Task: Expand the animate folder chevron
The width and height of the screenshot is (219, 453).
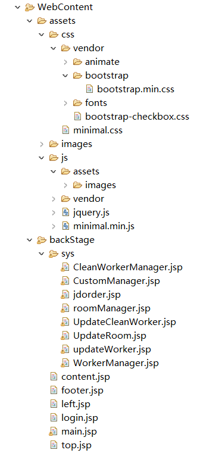Action: pos(65,62)
